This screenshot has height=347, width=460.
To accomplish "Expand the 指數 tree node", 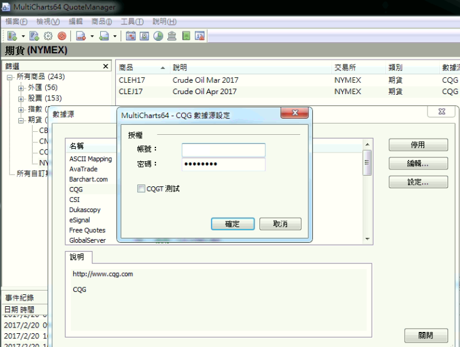I will coord(21,110).
